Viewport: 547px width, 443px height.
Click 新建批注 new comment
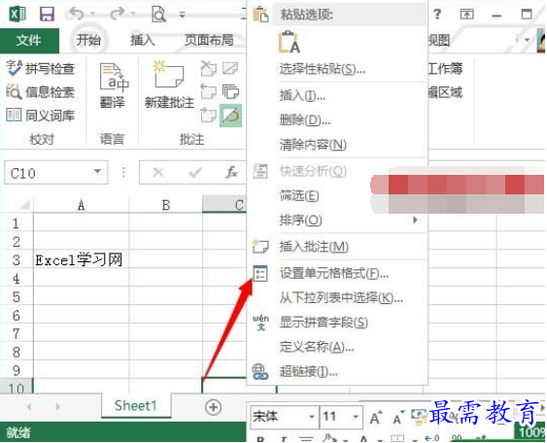pos(170,85)
